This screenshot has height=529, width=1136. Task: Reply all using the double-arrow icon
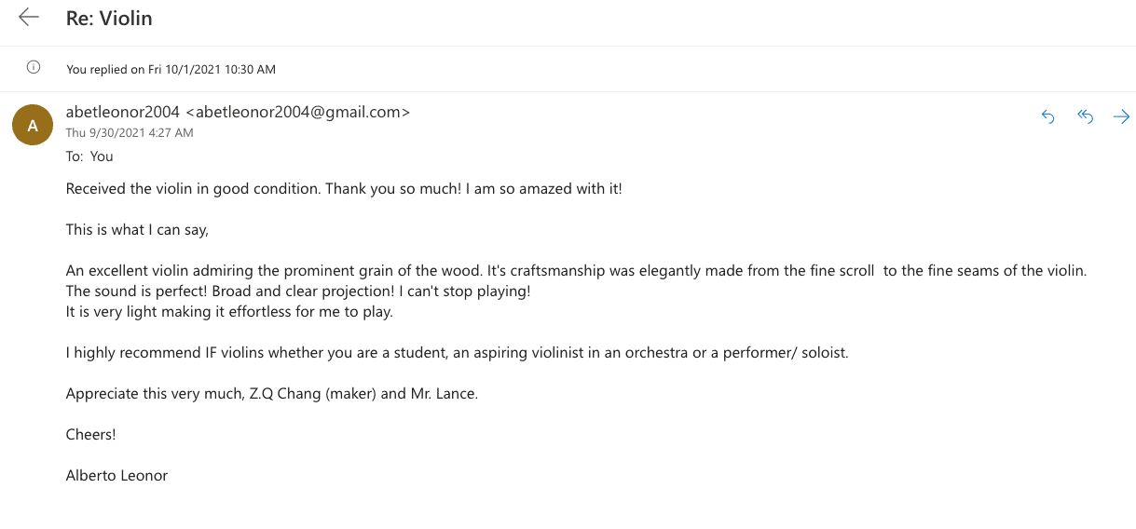pyautogui.click(x=1085, y=116)
